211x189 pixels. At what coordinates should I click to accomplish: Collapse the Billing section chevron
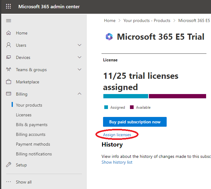tap(80, 94)
